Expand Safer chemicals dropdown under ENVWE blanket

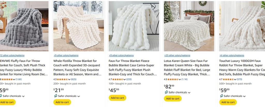point(23,96)
